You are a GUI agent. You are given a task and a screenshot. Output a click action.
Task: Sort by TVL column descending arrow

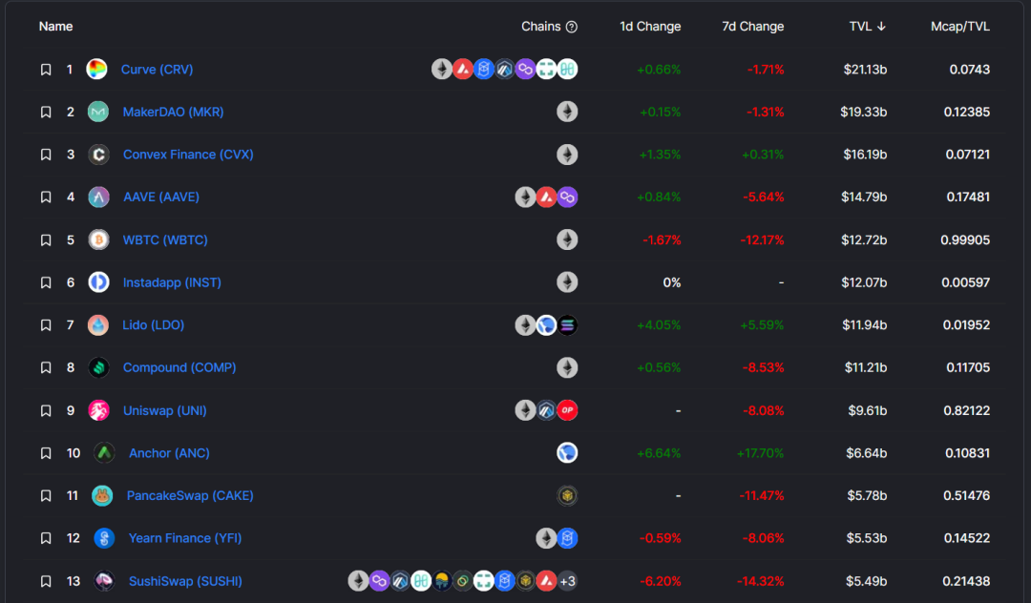click(x=881, y=27)
